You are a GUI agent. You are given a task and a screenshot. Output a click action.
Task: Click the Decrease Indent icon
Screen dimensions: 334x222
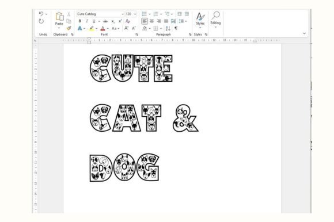tap(180, 14)
